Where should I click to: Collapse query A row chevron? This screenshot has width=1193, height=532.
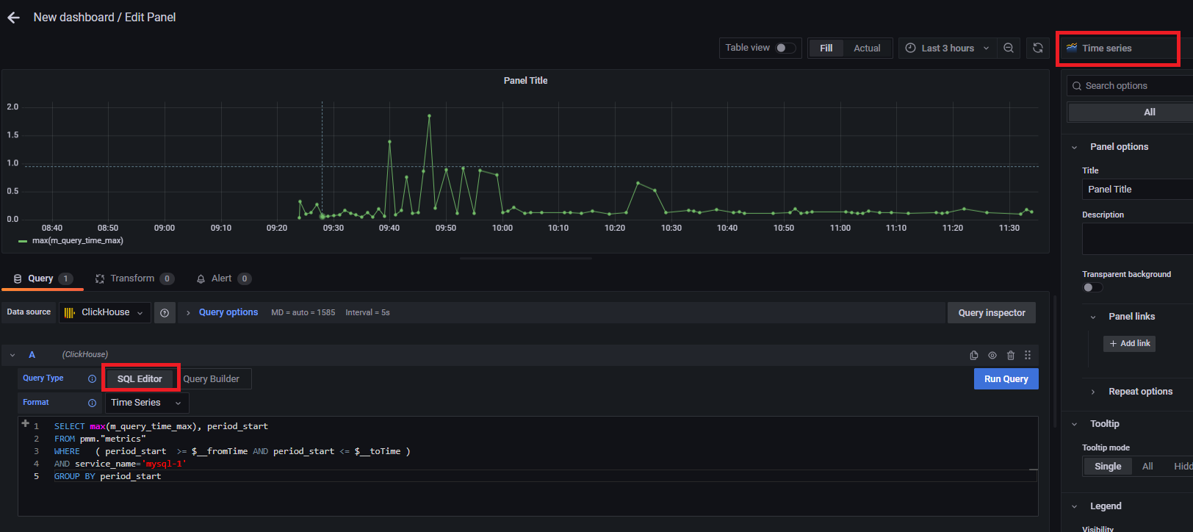[x=12, y=355]
